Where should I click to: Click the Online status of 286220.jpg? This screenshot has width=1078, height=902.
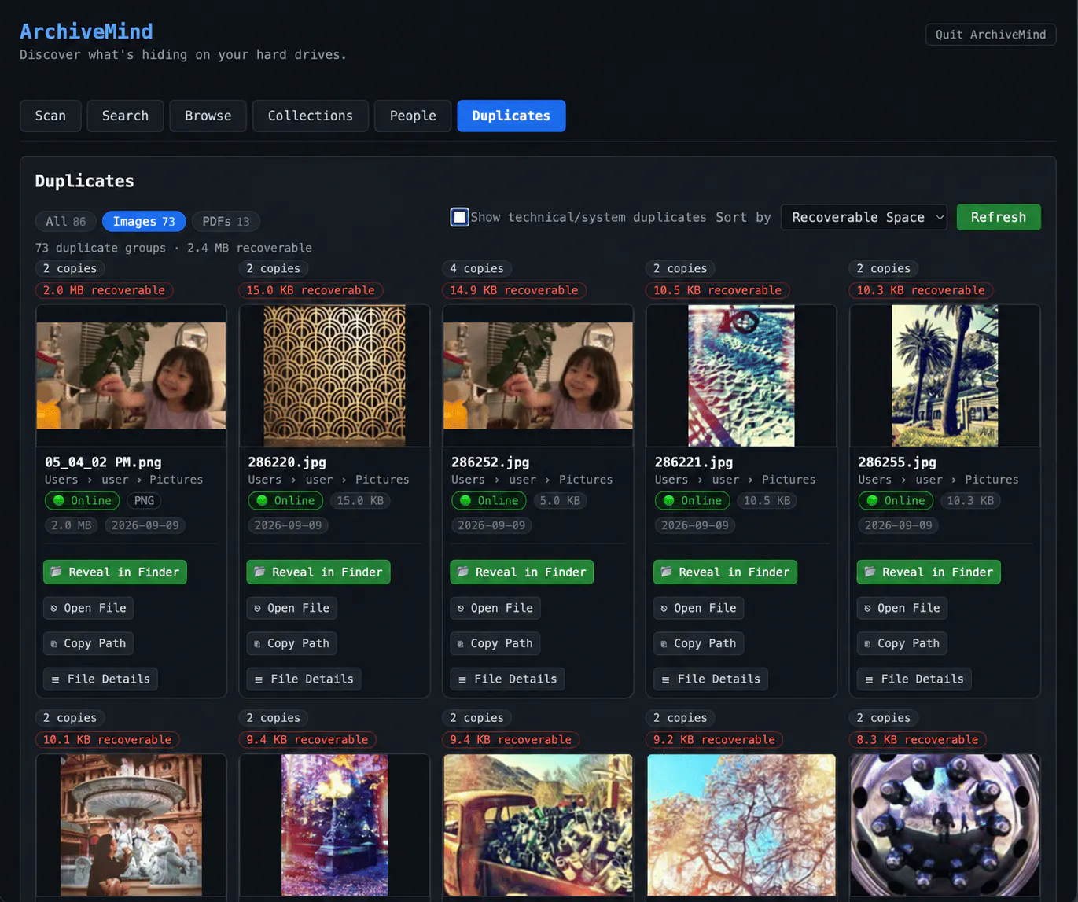[285, 500]
